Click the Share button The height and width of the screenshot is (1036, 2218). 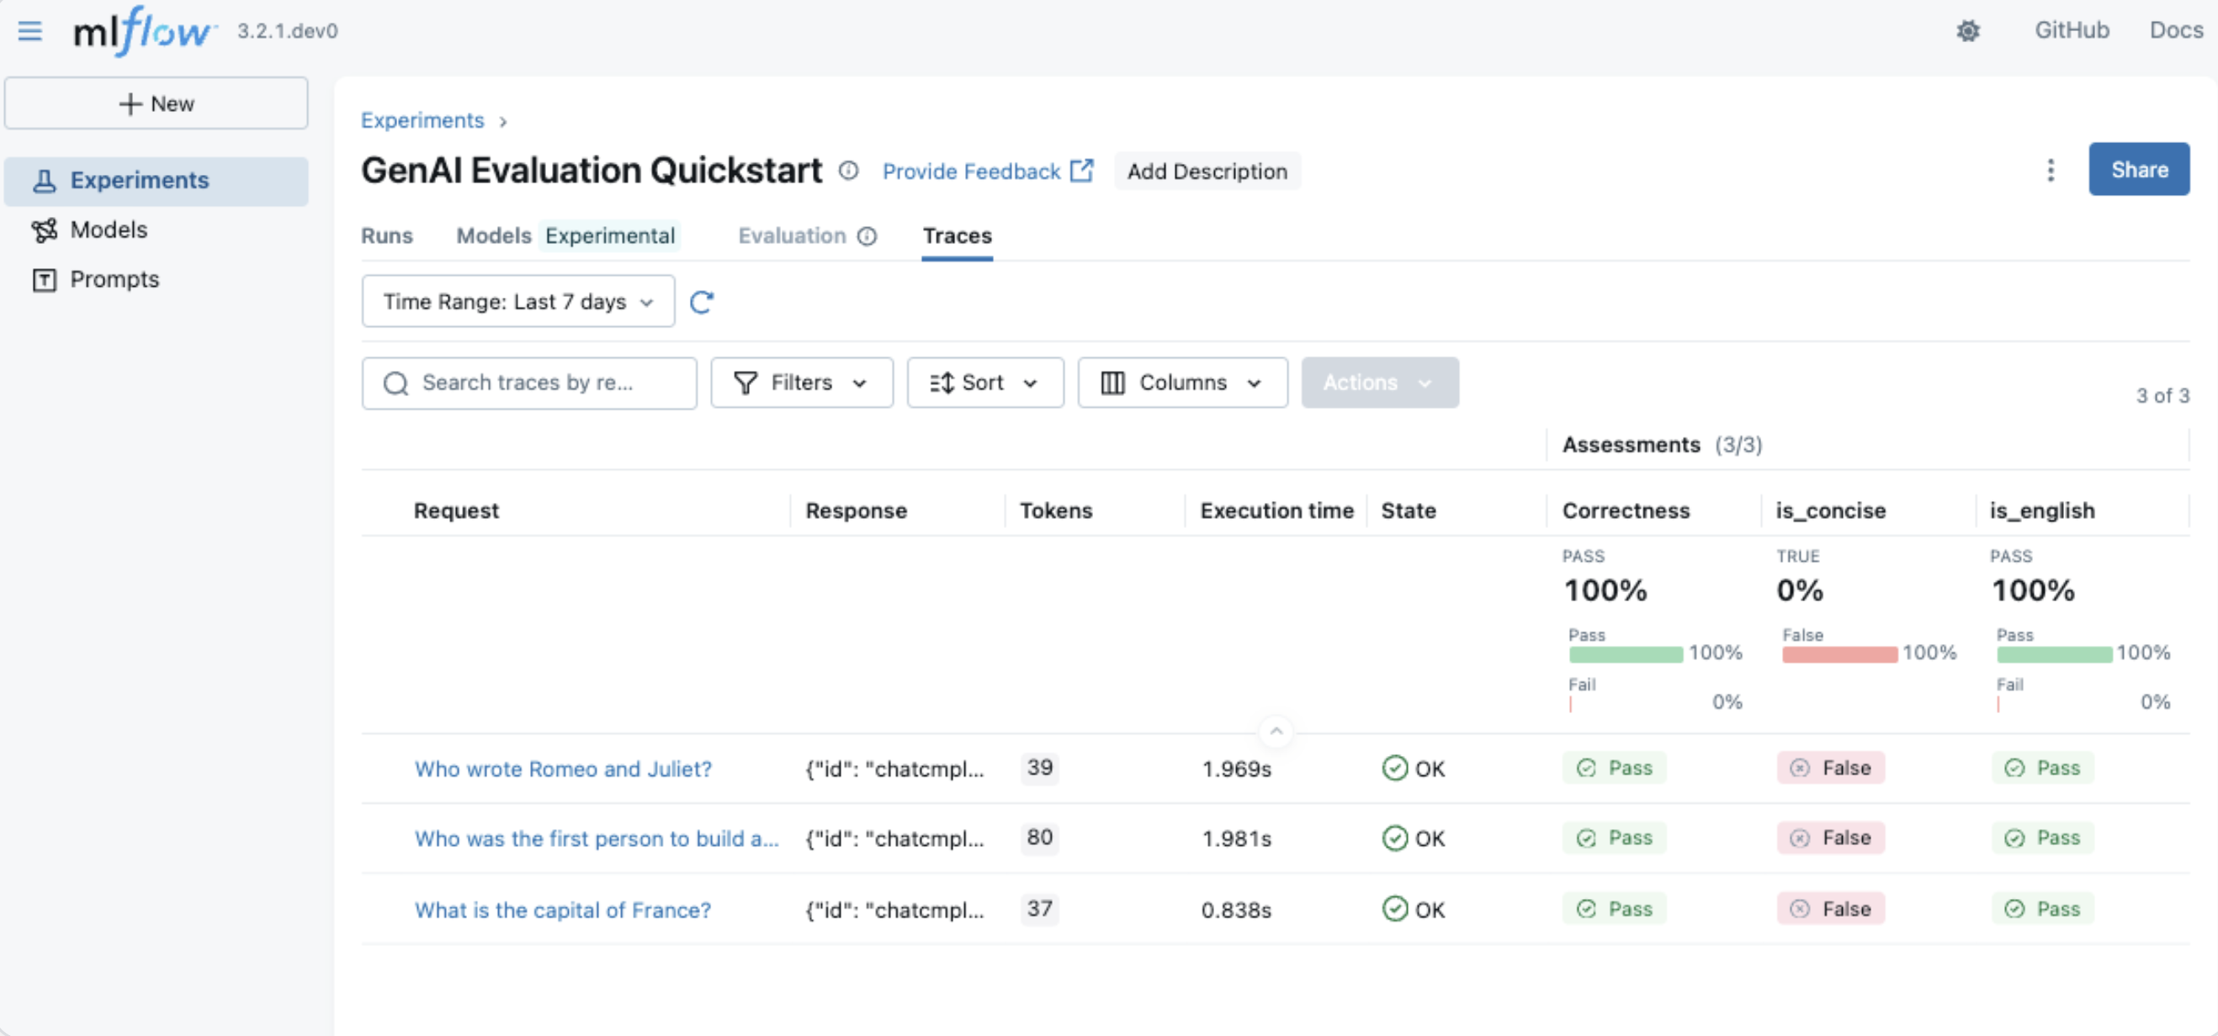click(2139, 169)
